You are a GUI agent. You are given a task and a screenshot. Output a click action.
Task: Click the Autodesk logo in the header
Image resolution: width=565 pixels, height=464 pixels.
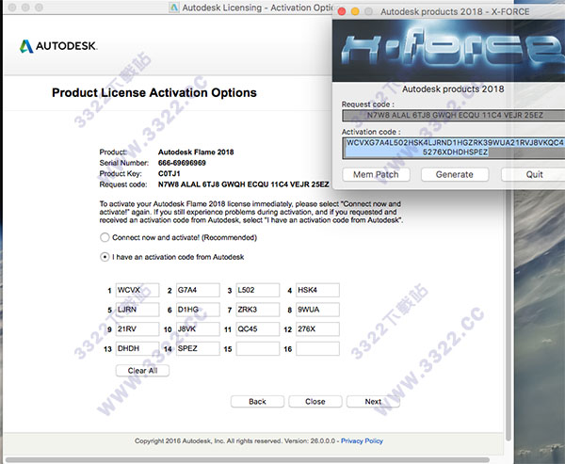coord(58,46)
